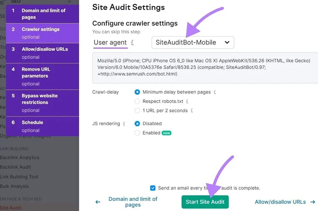The width and height of the screenshot is (318, 211).
Task: Click info icon next to 1 URL per 2 seconds
Action: coord(192,110)
